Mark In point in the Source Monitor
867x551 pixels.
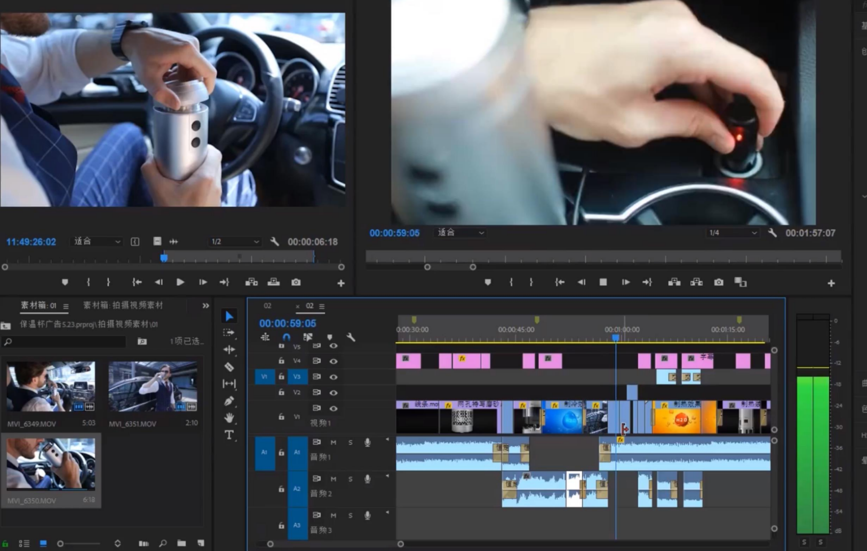[88, 282]
